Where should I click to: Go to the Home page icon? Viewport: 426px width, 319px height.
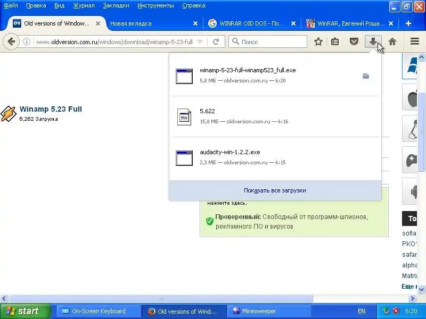pyautogui.click(x=392, y=42)
